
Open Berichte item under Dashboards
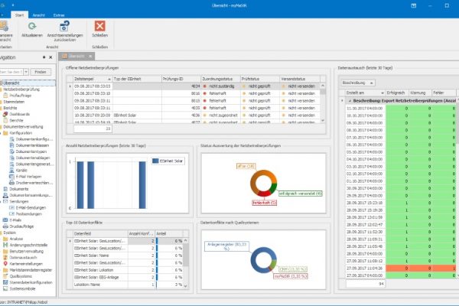tap(16, 120)
